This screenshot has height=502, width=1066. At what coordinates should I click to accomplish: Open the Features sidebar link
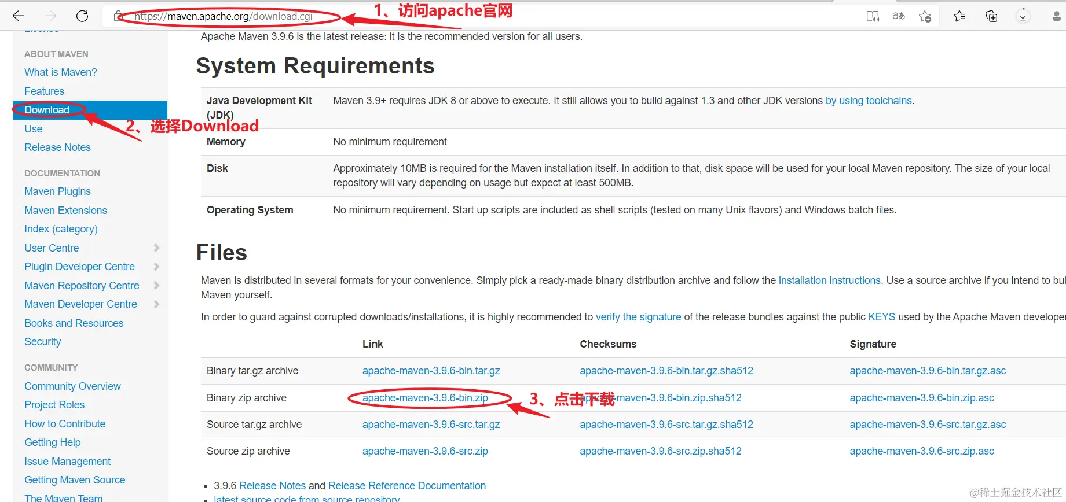(44, 91)
